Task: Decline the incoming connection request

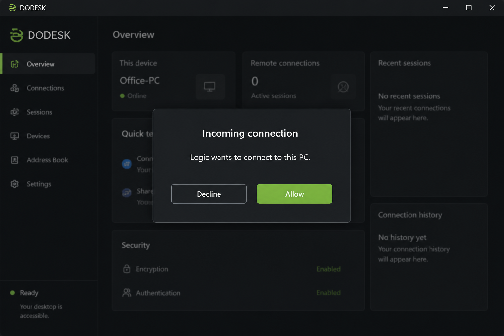Action: pos(209,194)
